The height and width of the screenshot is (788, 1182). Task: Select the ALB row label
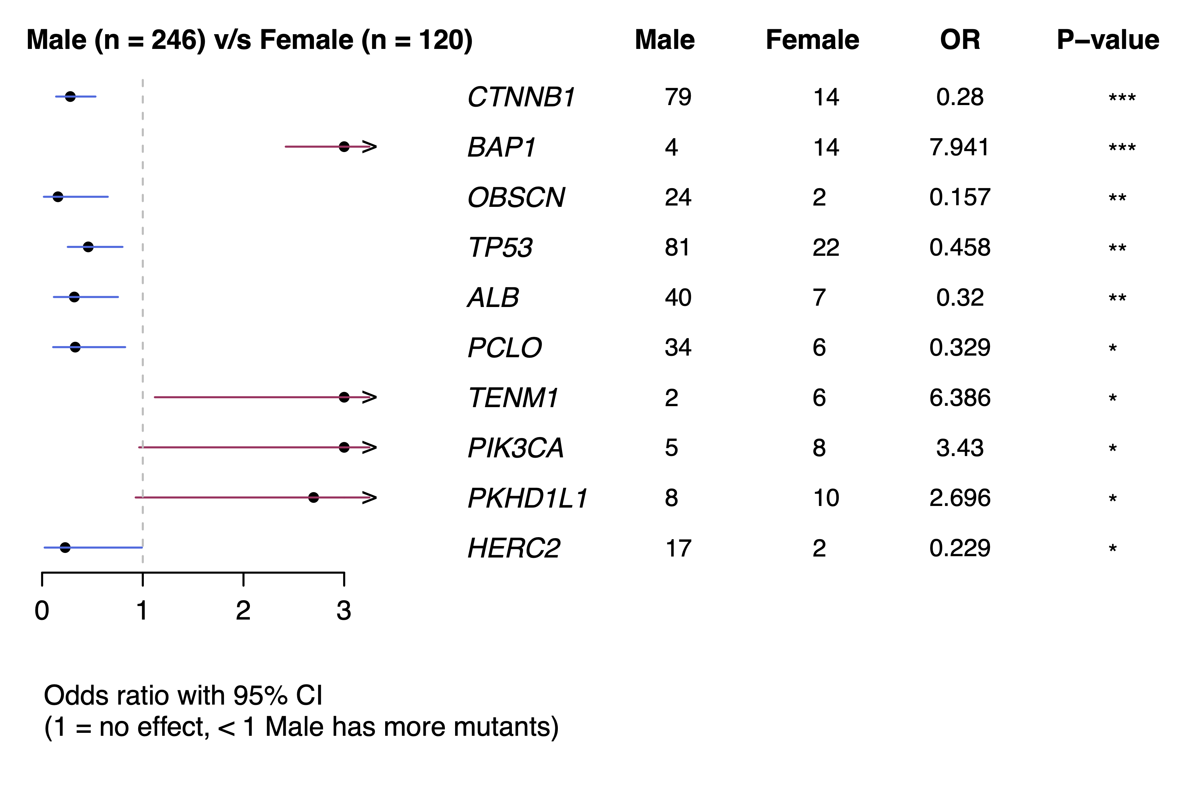pyautogui.click(x=493, y=297)
